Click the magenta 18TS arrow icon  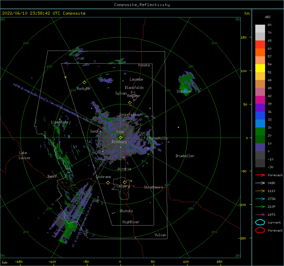point(260,215)
